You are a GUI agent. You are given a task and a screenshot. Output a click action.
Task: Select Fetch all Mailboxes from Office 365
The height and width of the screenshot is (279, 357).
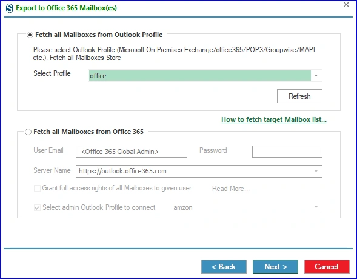coord(28,132)
